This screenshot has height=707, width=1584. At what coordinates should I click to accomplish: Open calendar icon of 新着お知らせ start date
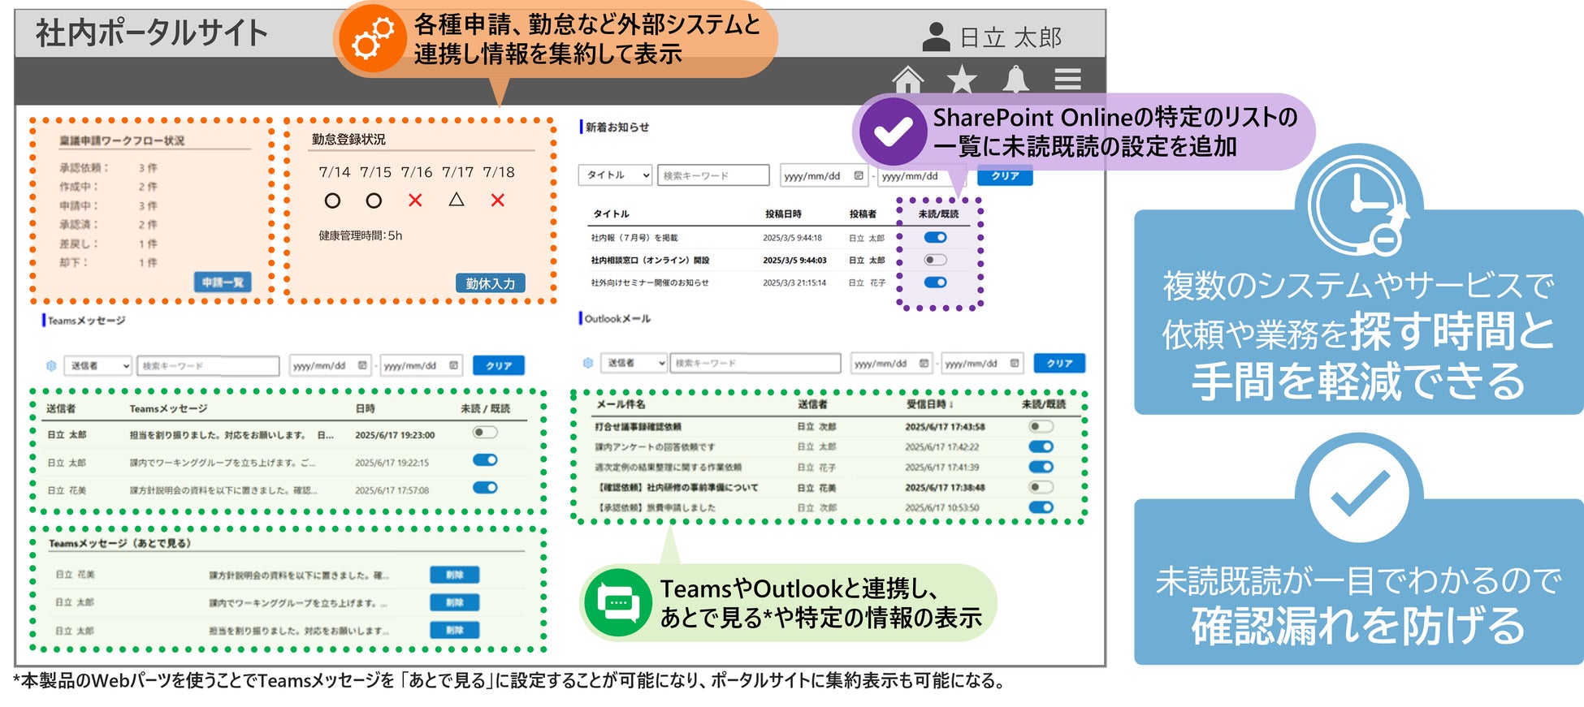[x=859, y=175]
